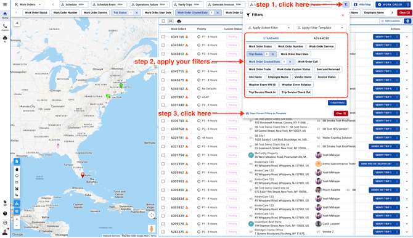The width and height of the screenshot is (413, 238).
Task: Expand row chevron for work order 6349166
Action: click(x=407, y=37)
